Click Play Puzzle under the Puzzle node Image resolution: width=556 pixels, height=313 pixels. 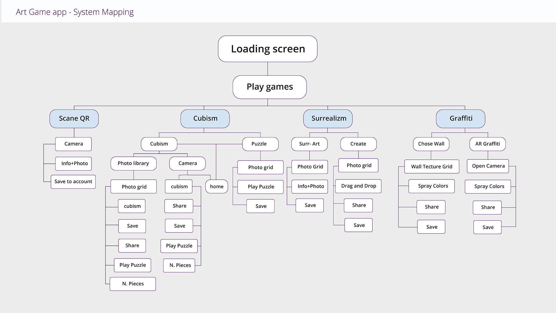[x=260, y=187]
